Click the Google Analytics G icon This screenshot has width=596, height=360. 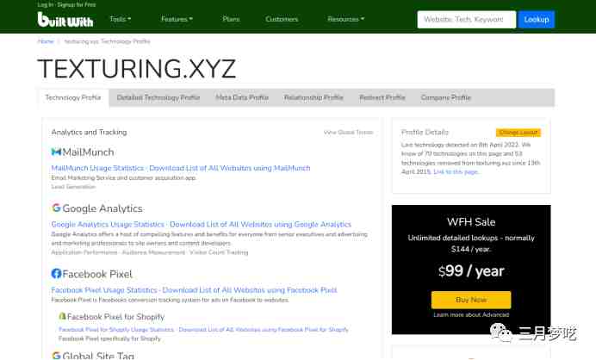point(56,208)
